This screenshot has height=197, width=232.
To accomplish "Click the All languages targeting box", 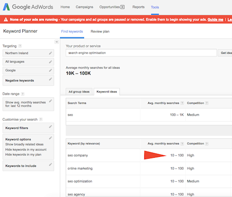I will click(28, 62).
